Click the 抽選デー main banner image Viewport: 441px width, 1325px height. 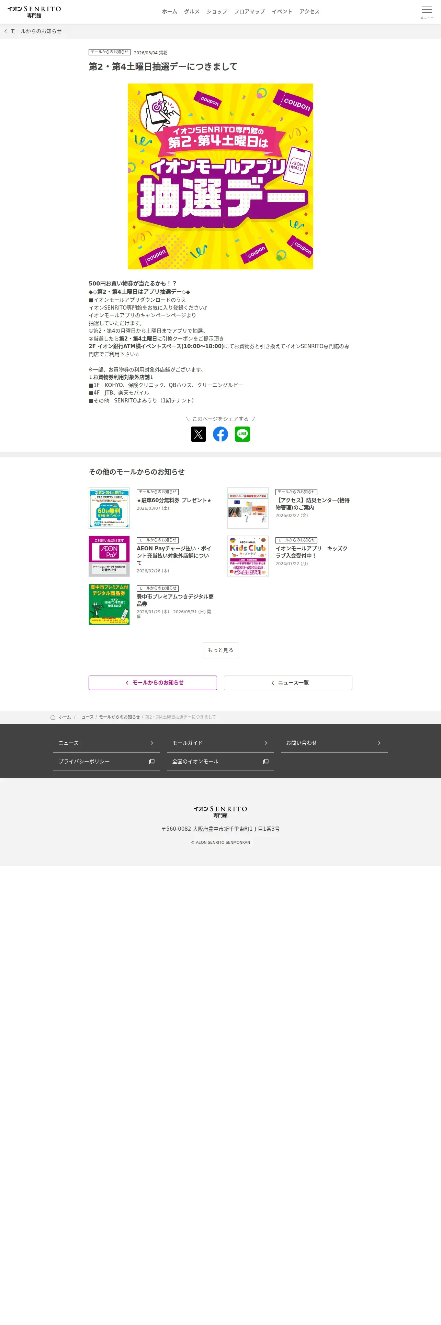pyautogui.click(x=220, y=176)
